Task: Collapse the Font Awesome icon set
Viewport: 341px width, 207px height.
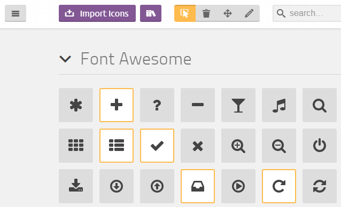Action: pyautogui.click(x=65, y=59)
